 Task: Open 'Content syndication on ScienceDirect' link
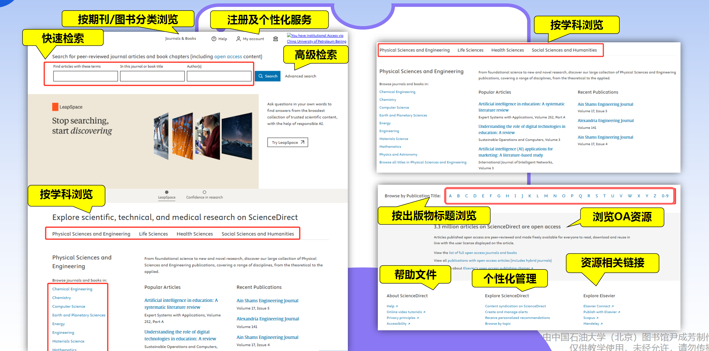pyautogui.click(x=515, y=306)
